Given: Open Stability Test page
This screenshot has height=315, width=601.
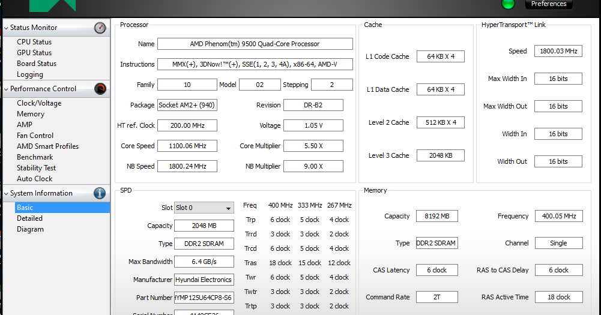Looking at the screenshot, I should 37,168.
